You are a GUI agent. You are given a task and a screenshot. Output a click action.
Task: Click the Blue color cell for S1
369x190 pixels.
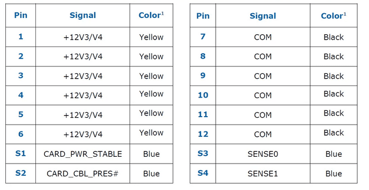point(151,154)
